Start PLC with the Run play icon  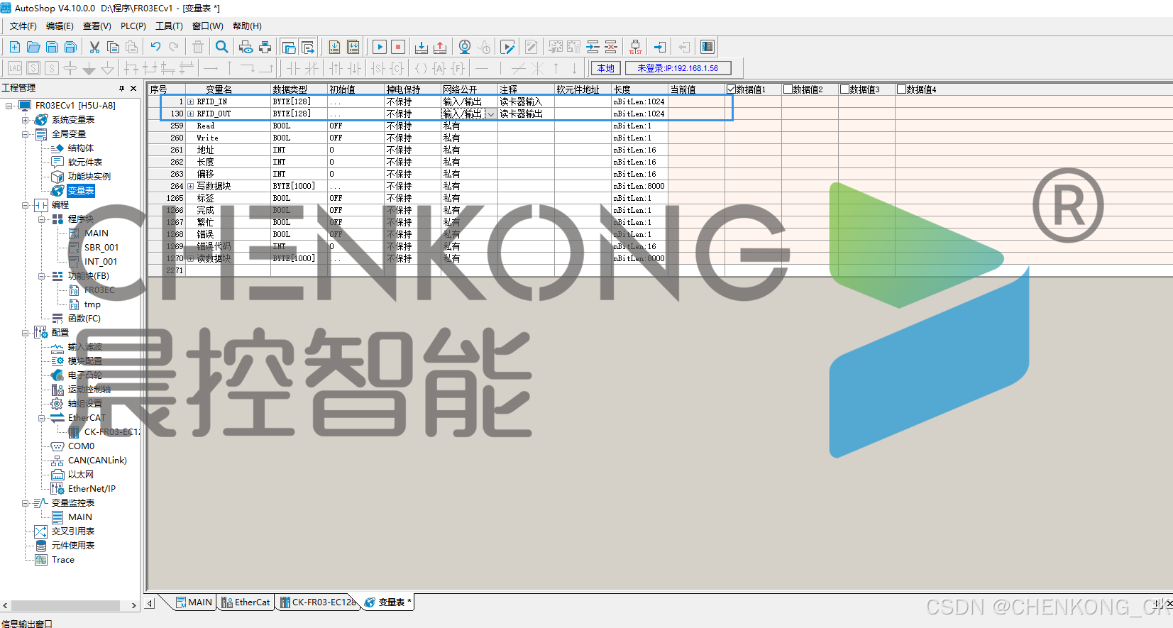click(x=380, y=47)
